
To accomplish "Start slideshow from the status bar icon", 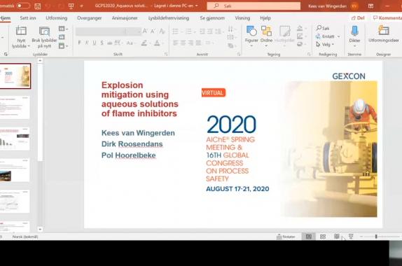I will pos(351,237).
